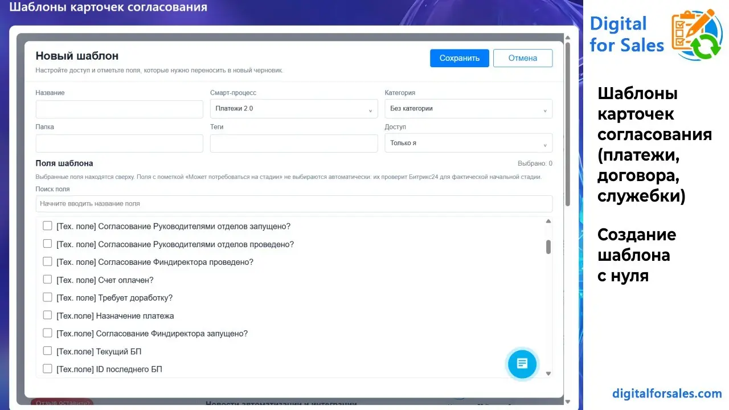
Task: Toggle '[Тех.поле] Согласование Финдиректора запущено?' checkbox
Action: point(47,333)
